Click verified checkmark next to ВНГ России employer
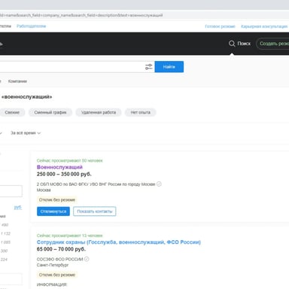Viewport: 289px width, 289px height. 159,184
